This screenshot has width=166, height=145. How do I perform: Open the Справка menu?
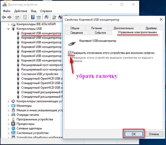click(x=46, y=11)
